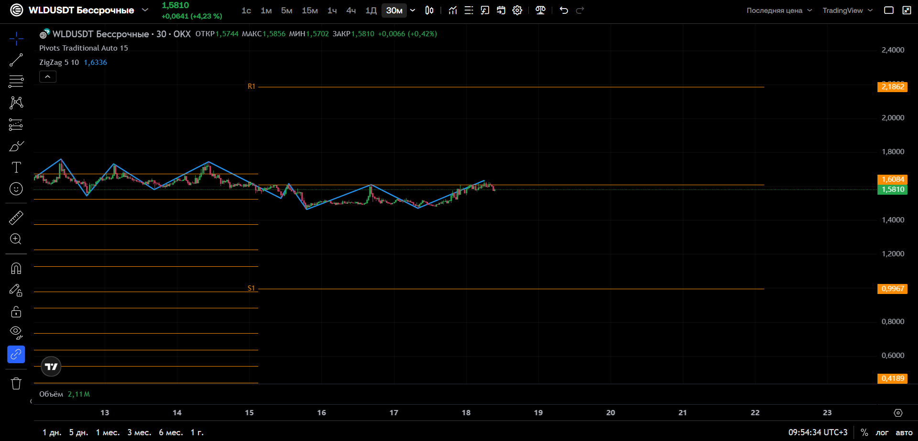Undo the last chart action
Viewport: 918px width, 441px height.
coord(564,10)
